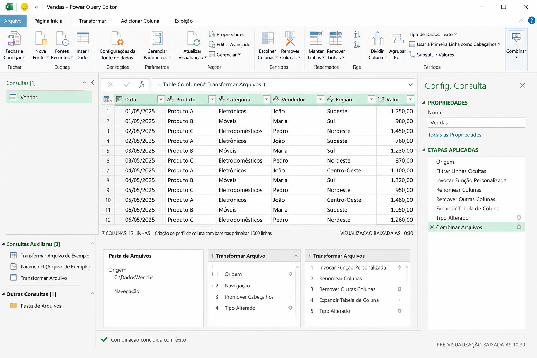Click the Fechar e Carregar icon
Image resolution: width=537 pixels, height=358 pixels.
tap(14, 39)
